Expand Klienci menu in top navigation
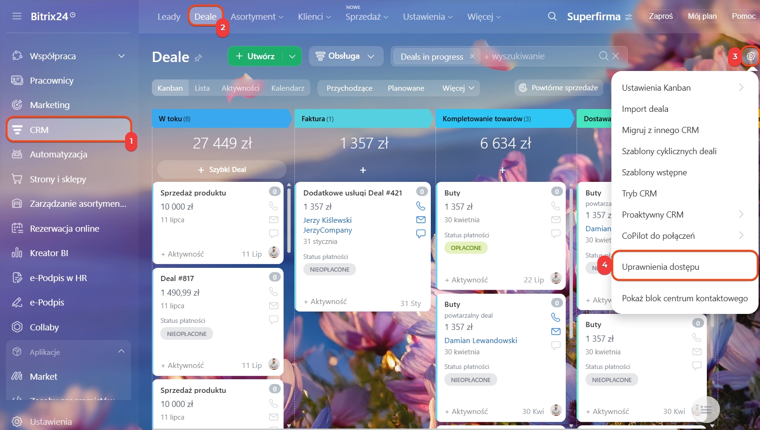Viewport: 760px width, 430px height. point(314,17)
